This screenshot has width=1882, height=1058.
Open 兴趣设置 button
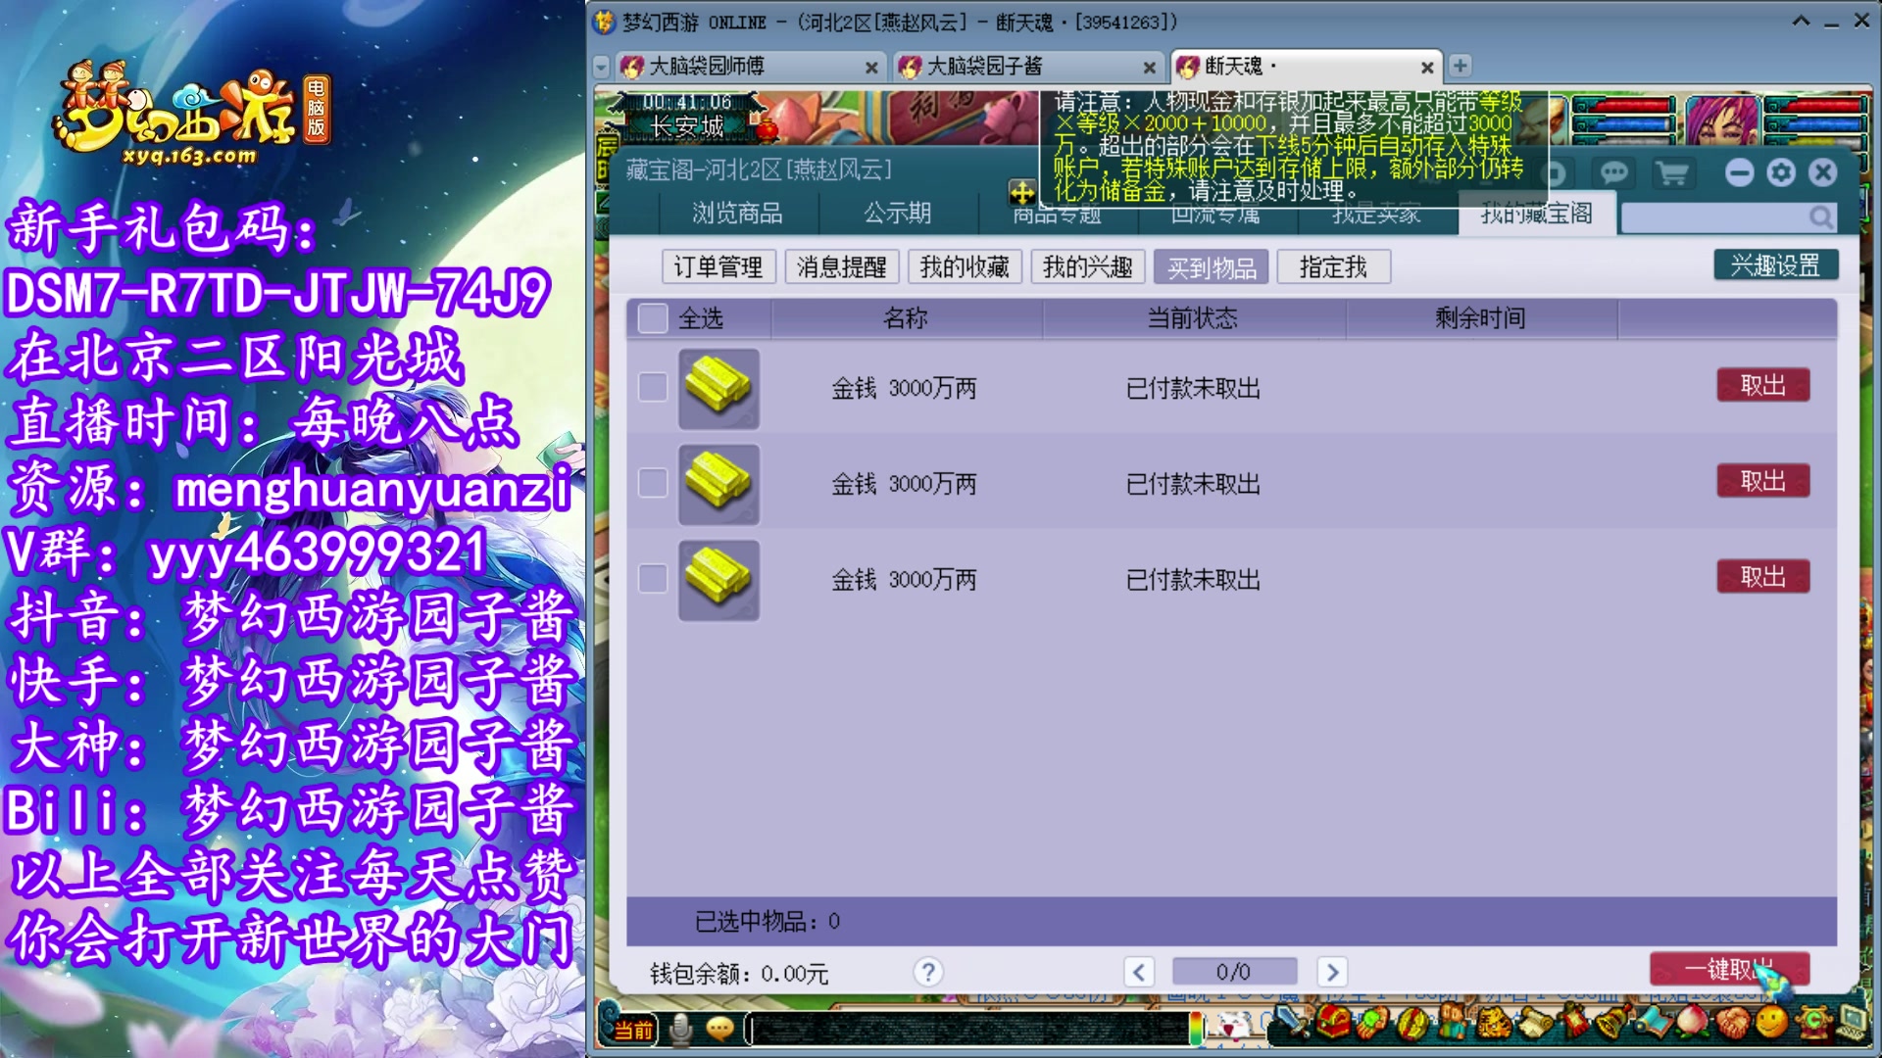coord(1775,264)
